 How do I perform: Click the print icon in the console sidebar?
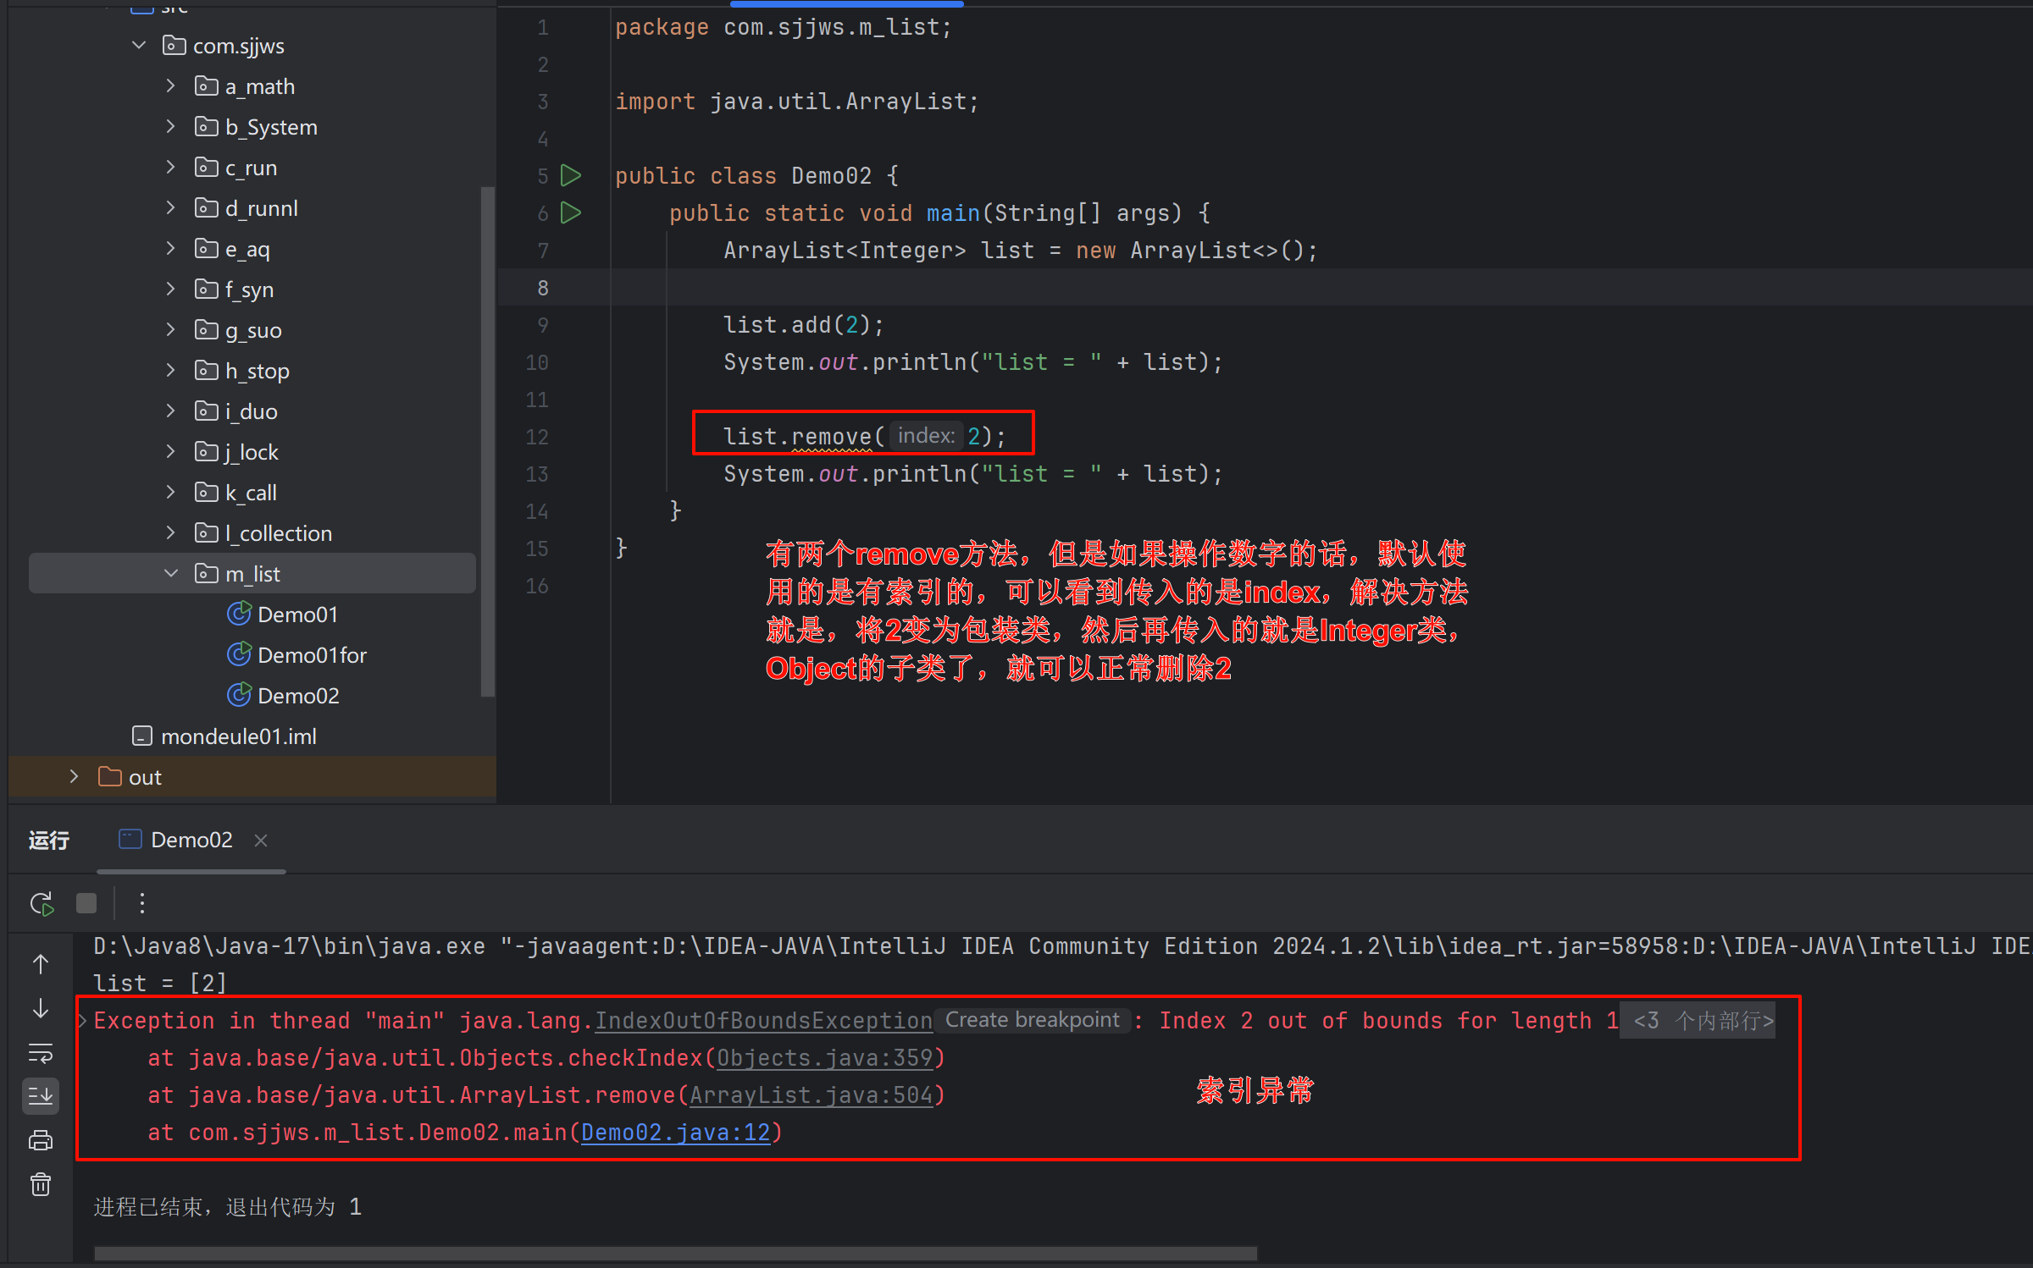tap(41, 1141)
